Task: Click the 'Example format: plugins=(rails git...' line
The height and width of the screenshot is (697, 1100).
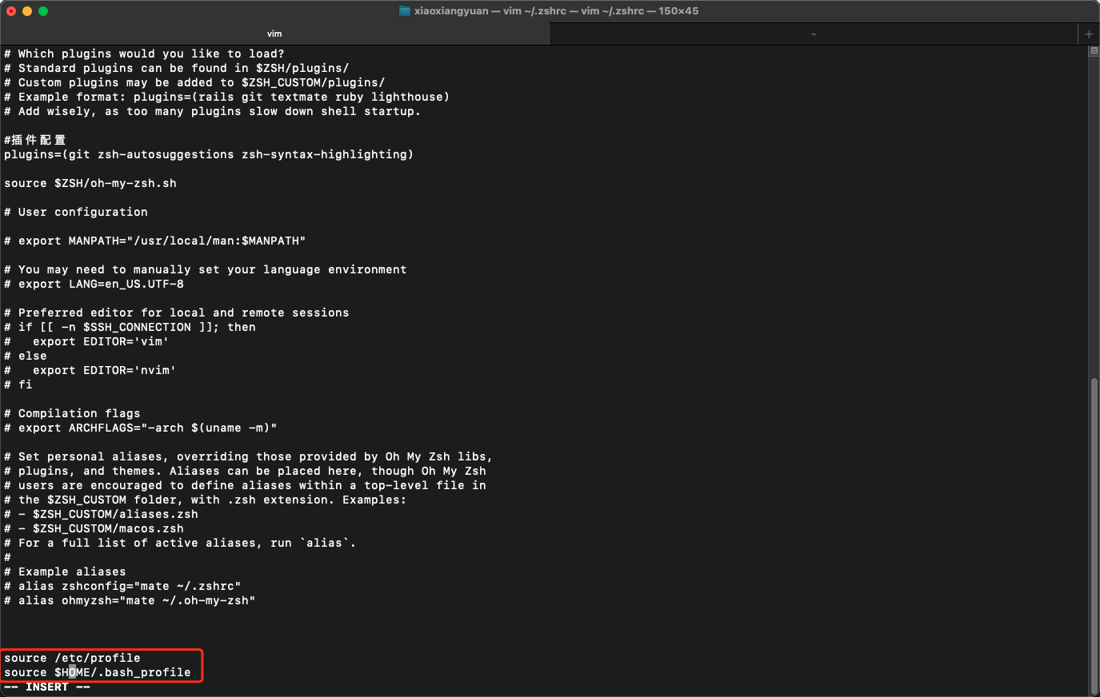Action: tap(227, 97)
